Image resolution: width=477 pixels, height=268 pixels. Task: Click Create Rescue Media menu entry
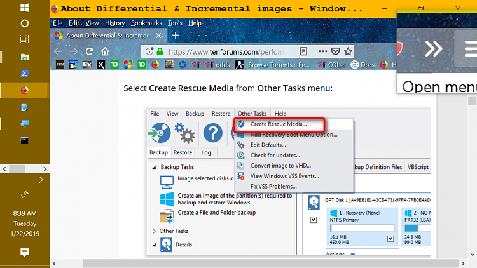click(x=279, y=124)
